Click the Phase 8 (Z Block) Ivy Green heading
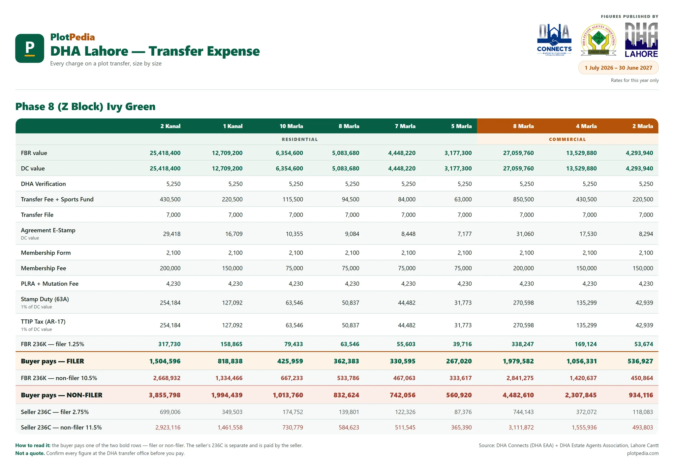The image size is (674, 464). coord(86,107)
